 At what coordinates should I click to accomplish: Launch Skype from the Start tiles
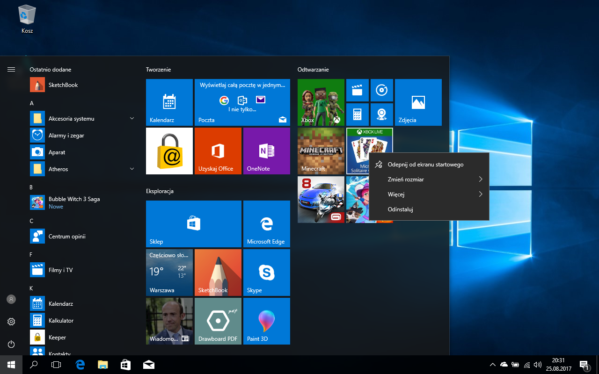point(266,273)
